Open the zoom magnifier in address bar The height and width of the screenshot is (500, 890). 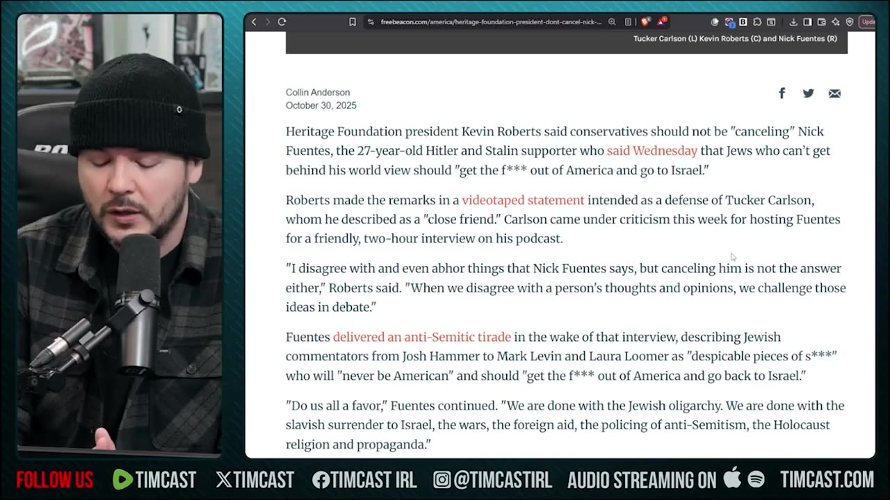(x=612, y=22)
